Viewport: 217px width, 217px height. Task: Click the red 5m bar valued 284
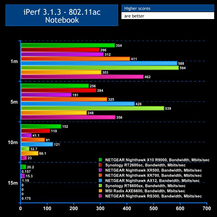[x=59, y=90]
